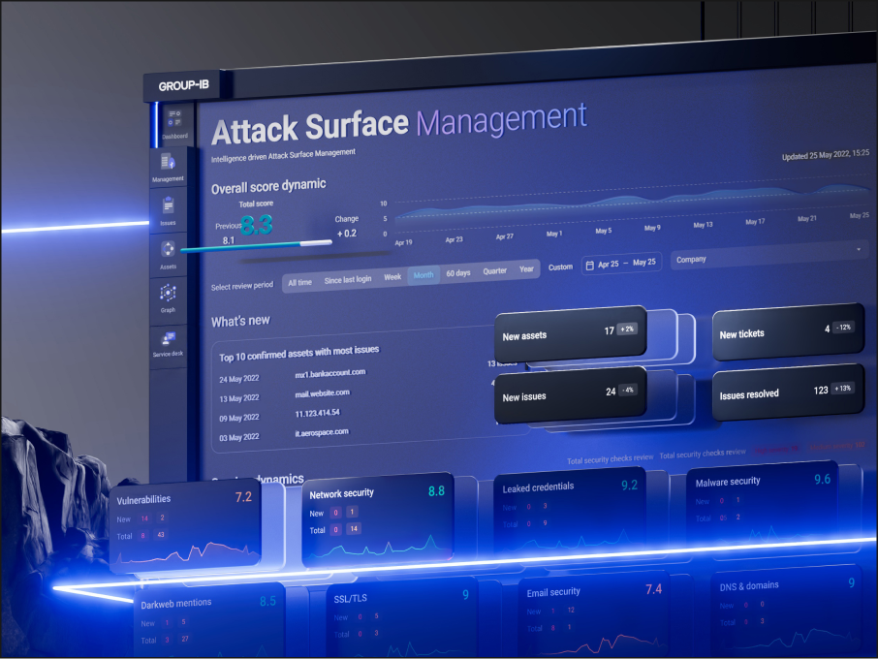This screenshot has height=659, width=878.
Task: Open the Company dropdown
Action: [694, 259]
